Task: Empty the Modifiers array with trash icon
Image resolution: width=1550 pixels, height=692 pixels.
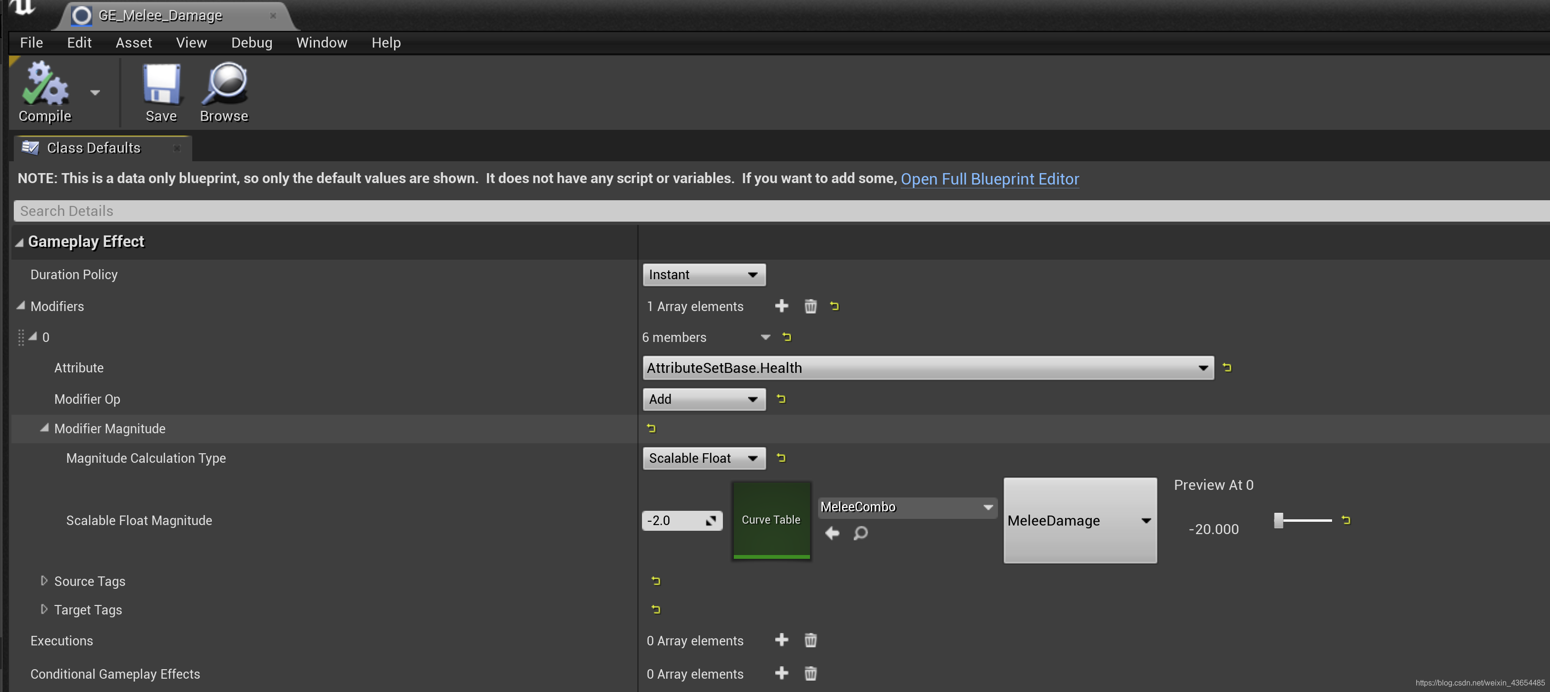Action: [810, 306]
